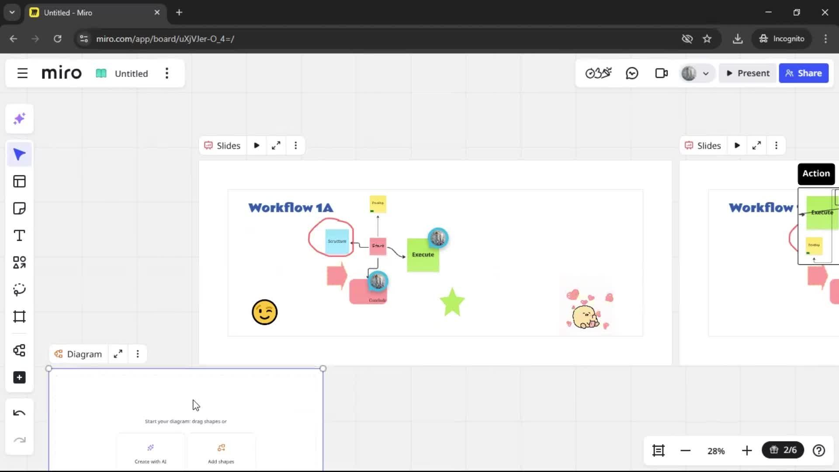The width and height of the screenshot is (839, 472).
Task: Open board options three-dot menu
Action: pos(166,73)
